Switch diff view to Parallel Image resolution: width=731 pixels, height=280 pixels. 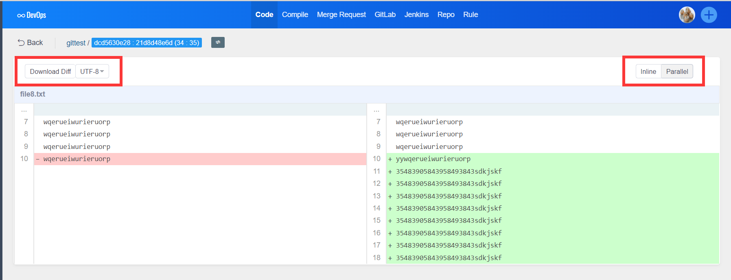(x=677, y=71)
